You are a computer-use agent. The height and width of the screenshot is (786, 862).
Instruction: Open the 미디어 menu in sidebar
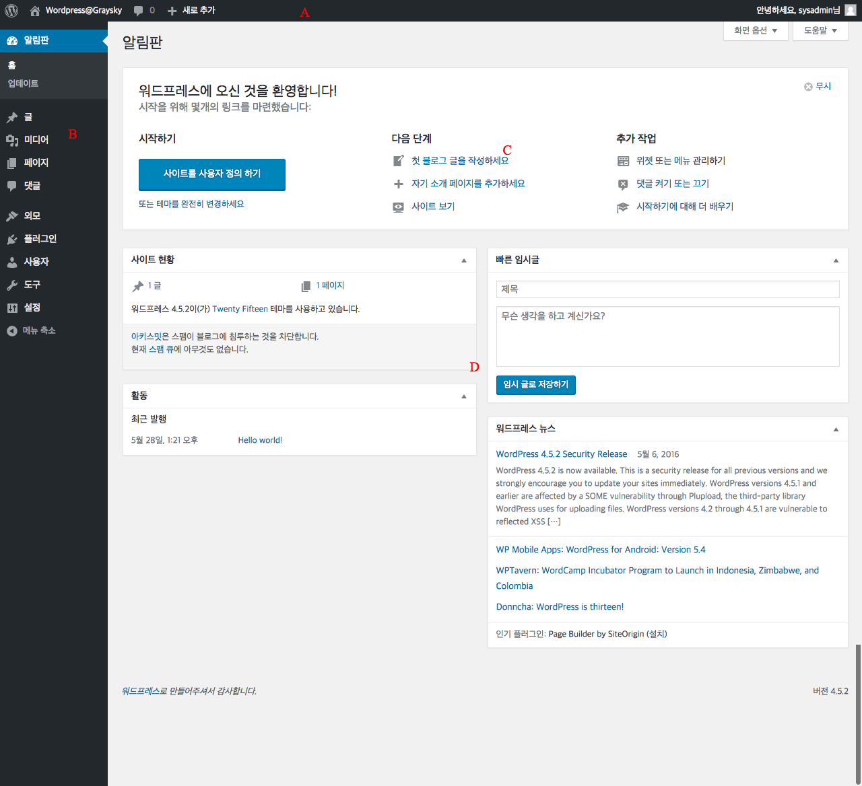coord(54,140)
